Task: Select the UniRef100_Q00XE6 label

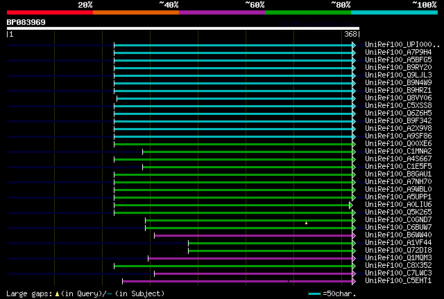Action: tap(398, 144)
